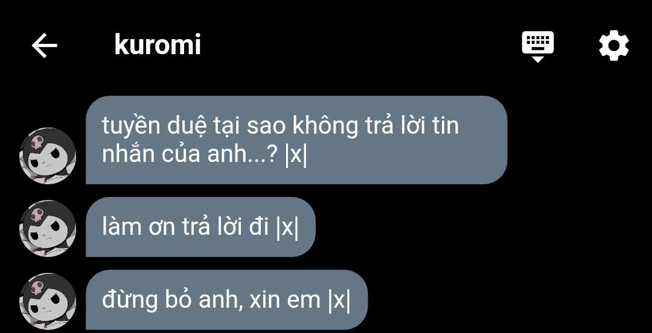Click the |x| marker after 'trả lời đi'
Viewport: 652px width, 333px height.
coord(287,228)
